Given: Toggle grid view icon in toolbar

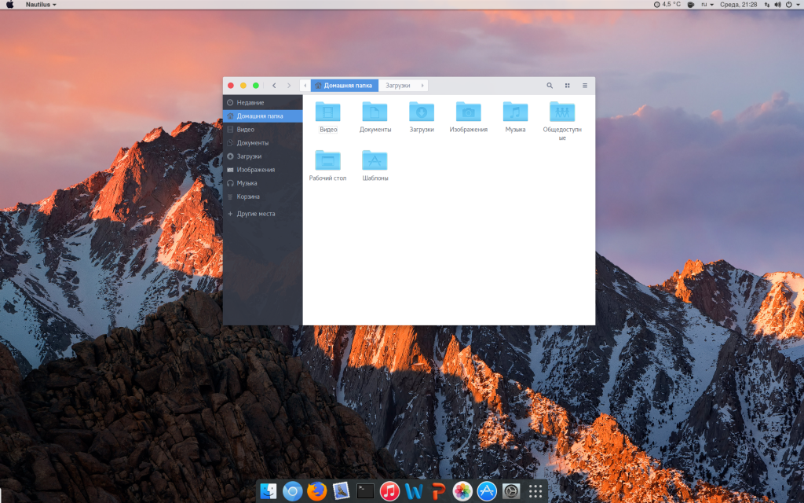Looking at the screenshot, I should [x=567, y=86].
